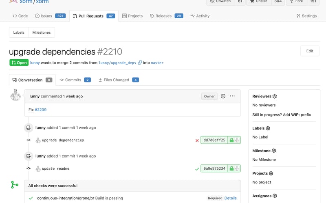Image resolution: width=326 pixels, height=203 pixels.
Task: Open the stargazers count 304
Action: click(x=278, y=2)
